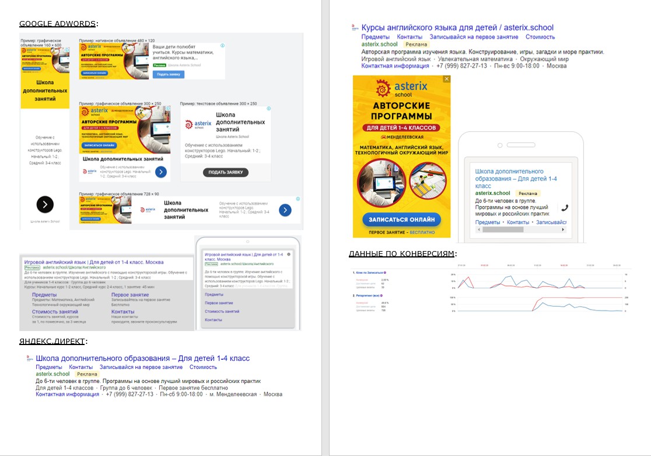The width and height of the screenshot is (651, 456).
Task: Click Стоимость занятий in the mobile Google ad preview
Action: (x=222, y=311)
